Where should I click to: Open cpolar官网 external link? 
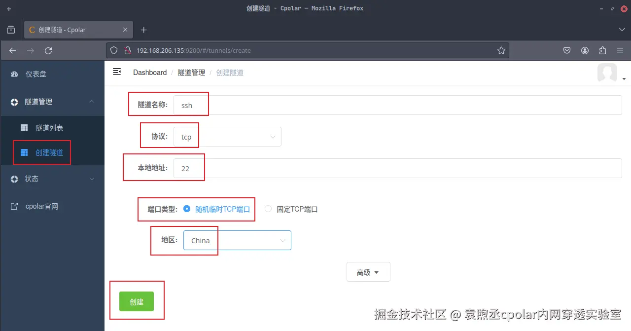coord(52,206)
